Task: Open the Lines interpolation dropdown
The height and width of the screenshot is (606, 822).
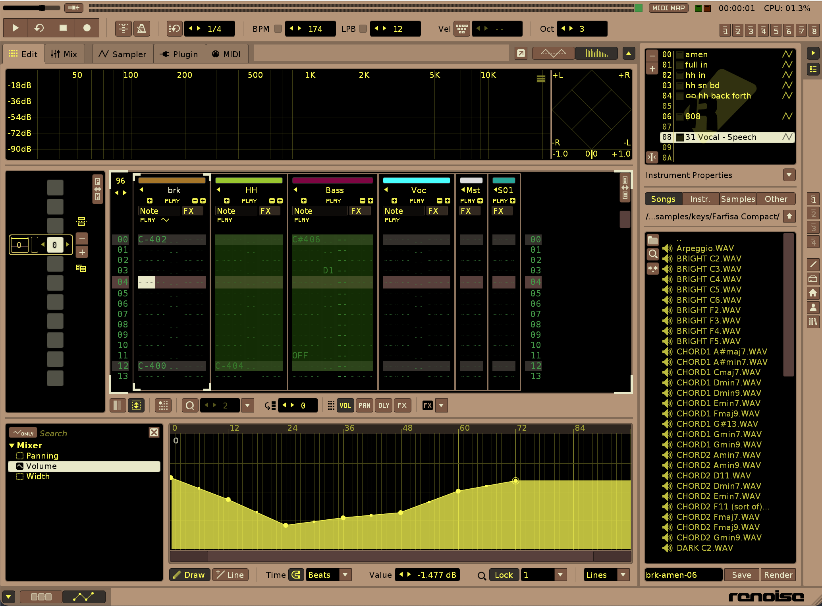Action: click(623, 575)
